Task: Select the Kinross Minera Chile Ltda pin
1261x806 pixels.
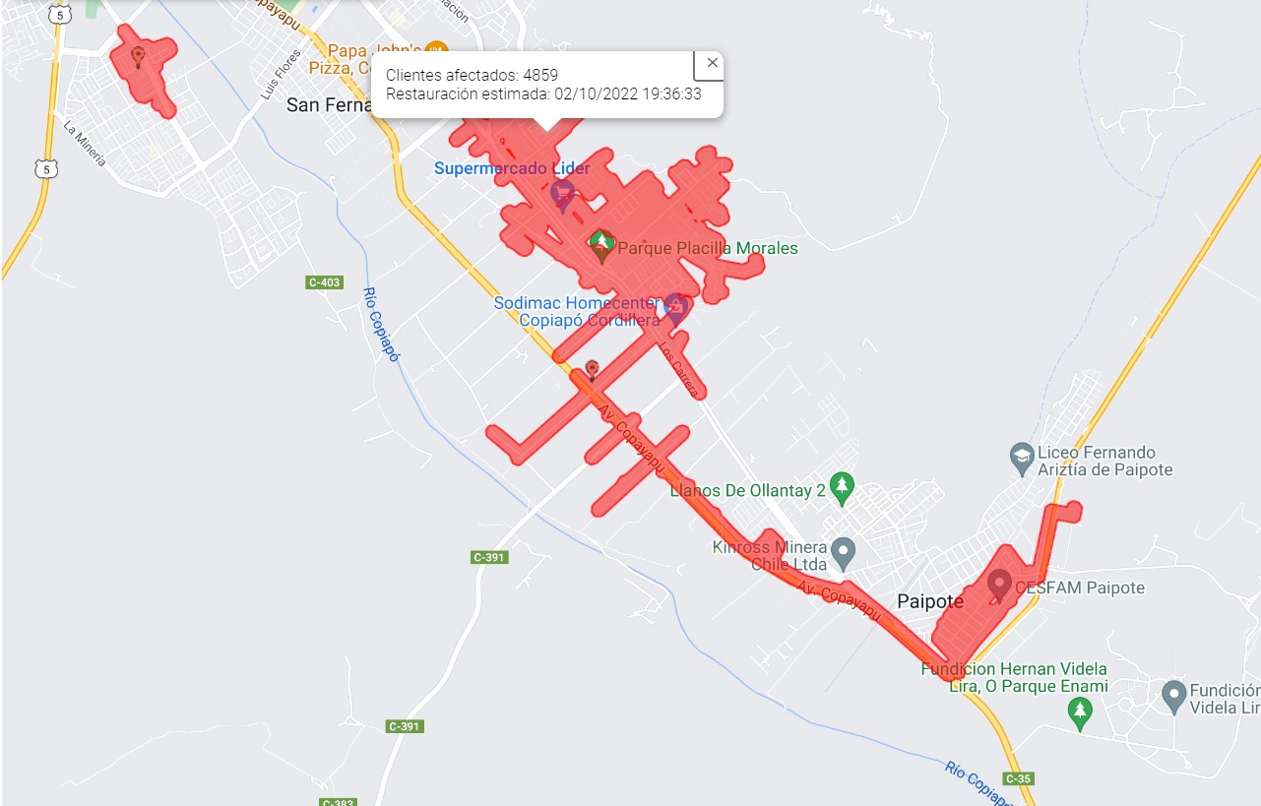Action: coord(843,552)
